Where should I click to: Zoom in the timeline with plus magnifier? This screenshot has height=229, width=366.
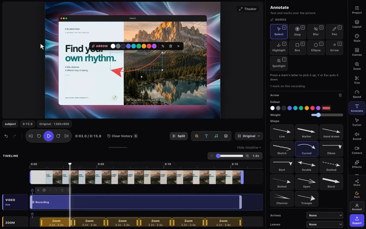pos(247,156)
